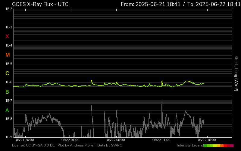Click the GOES X-Ray Flux - UTC title

click(x=40, y=4)
